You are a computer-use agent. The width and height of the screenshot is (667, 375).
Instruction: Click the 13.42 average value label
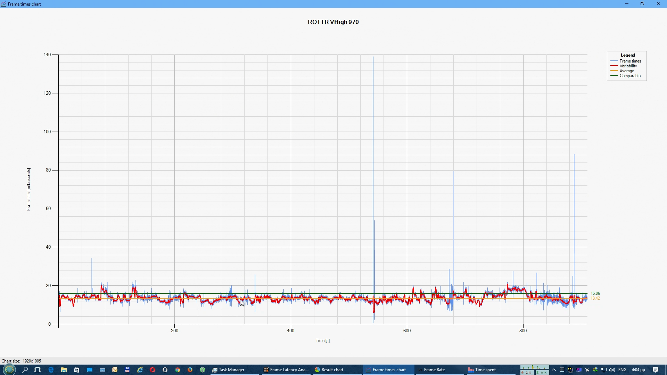[595, 298]
